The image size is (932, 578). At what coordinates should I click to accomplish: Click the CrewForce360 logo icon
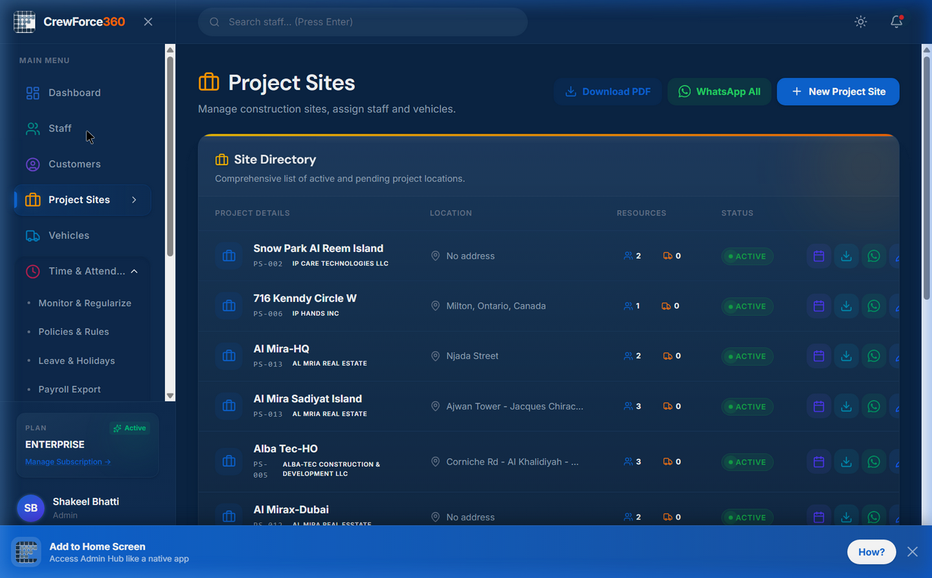click(25, 22)
